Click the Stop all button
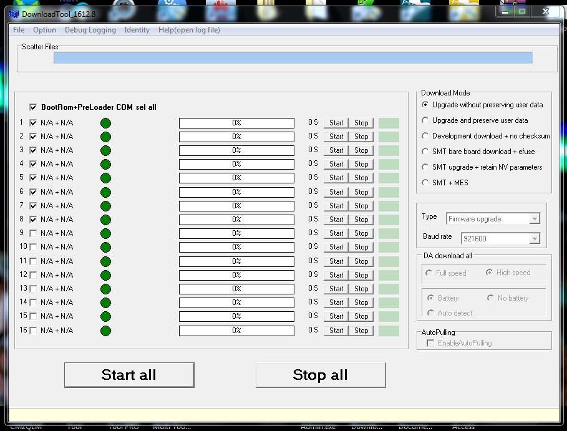Viewport: 567px width, 431px height. tap(321, 375)
